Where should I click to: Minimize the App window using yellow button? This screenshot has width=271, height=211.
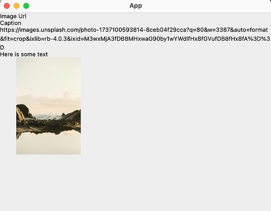pos(16,6)
